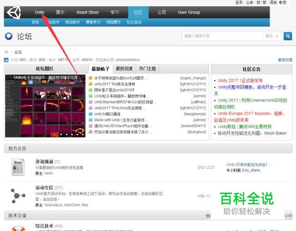This screenshot has height=231, width=296.
Task: Open new member yinnianzhizhuo profile
Action: (x=128, y=60)
